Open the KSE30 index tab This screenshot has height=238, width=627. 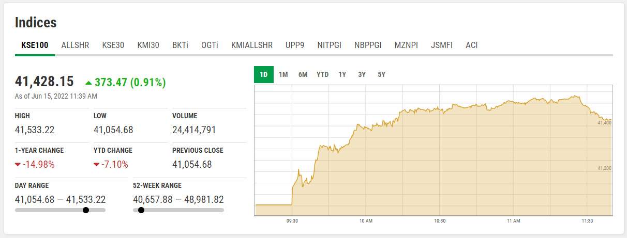coord(113,45)
